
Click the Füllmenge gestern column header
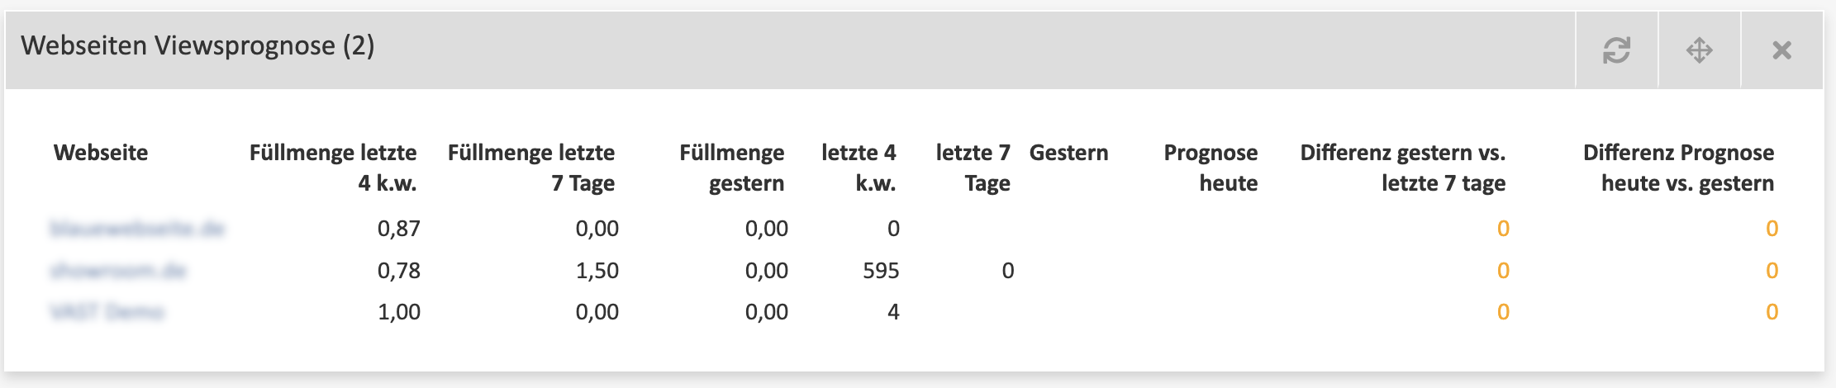[732, 168]
